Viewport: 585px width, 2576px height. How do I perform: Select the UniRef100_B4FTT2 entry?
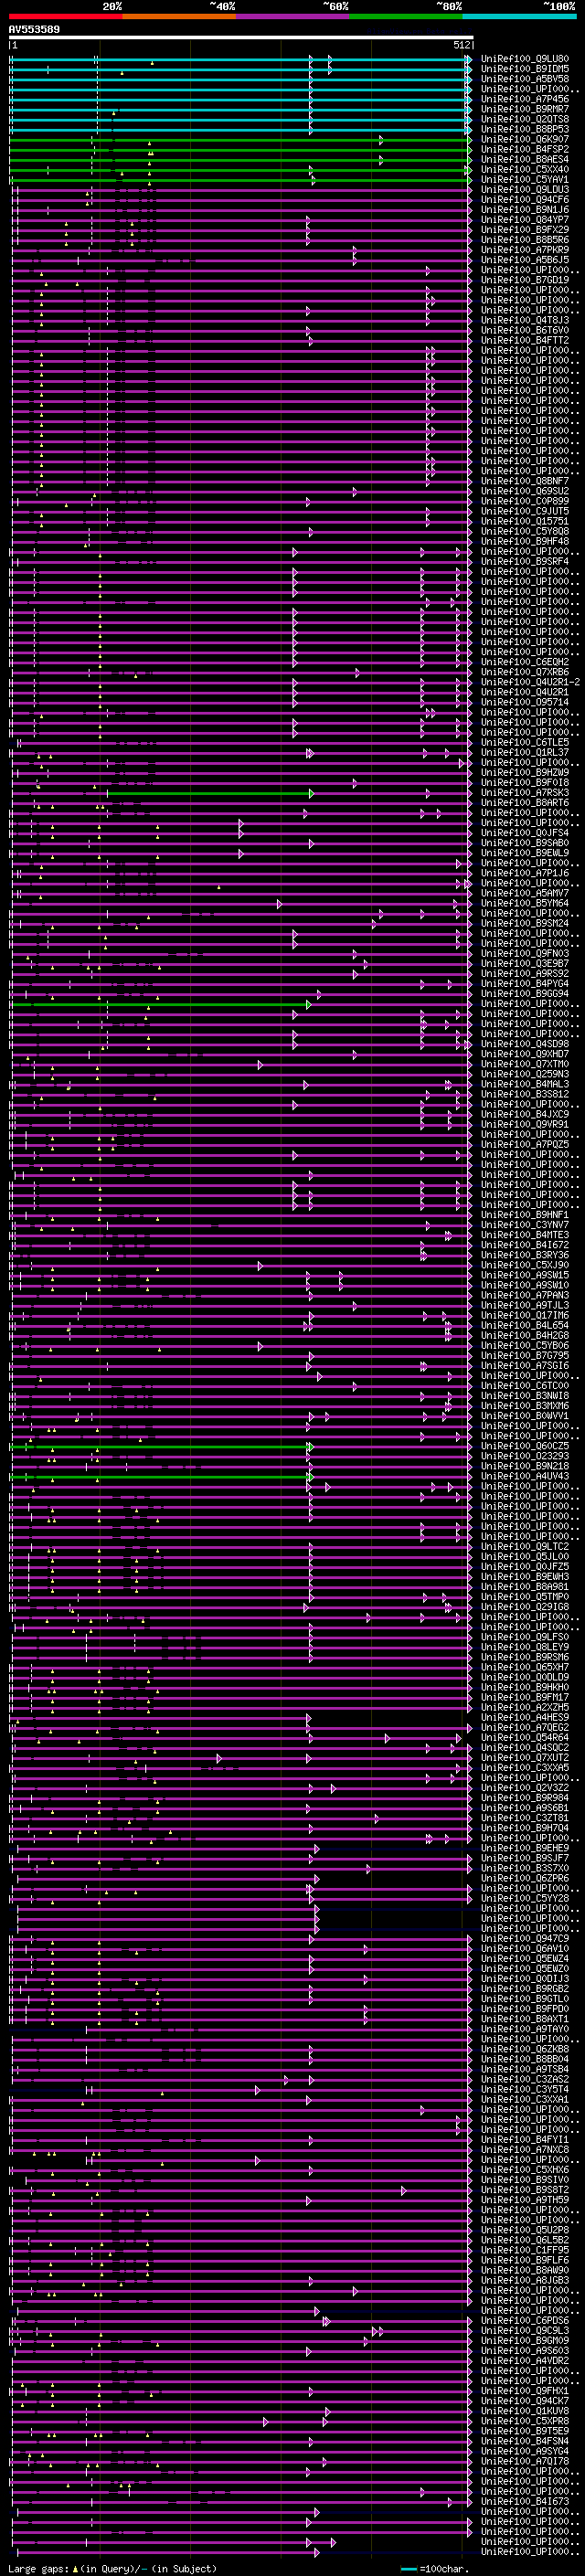point(525,340)
